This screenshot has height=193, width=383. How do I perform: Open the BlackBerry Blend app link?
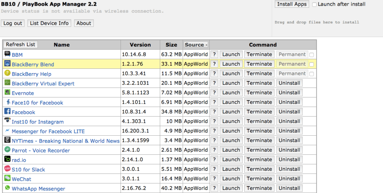pos(33,65)
